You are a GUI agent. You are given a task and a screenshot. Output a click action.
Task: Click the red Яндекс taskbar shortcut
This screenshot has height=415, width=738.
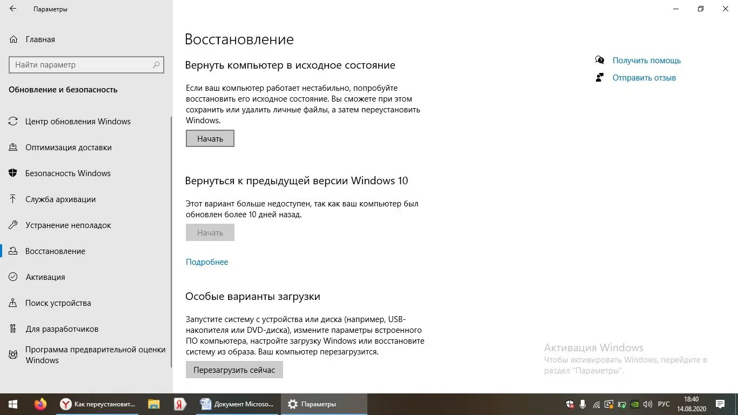click(180, 404)
